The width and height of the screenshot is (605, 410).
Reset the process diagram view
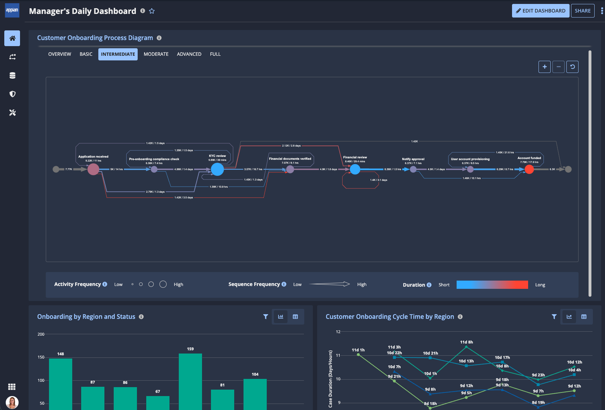572,67
